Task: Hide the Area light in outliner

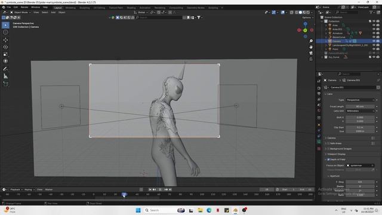Action: (374, 25)
